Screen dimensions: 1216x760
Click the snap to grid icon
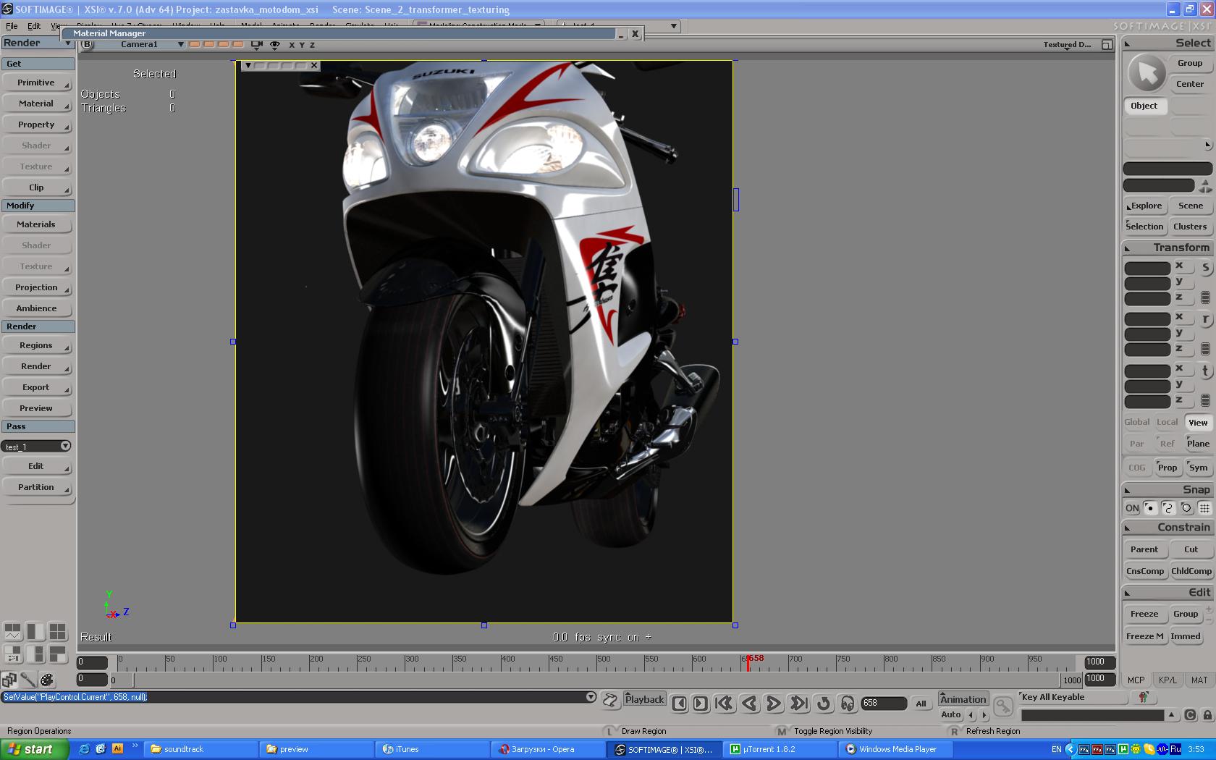point(1204,508)
